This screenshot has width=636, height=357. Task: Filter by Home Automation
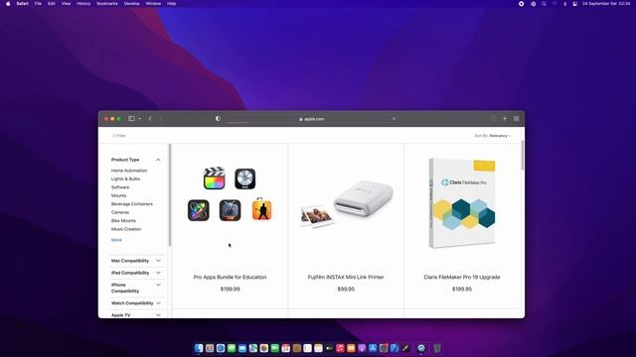(129, 171)
